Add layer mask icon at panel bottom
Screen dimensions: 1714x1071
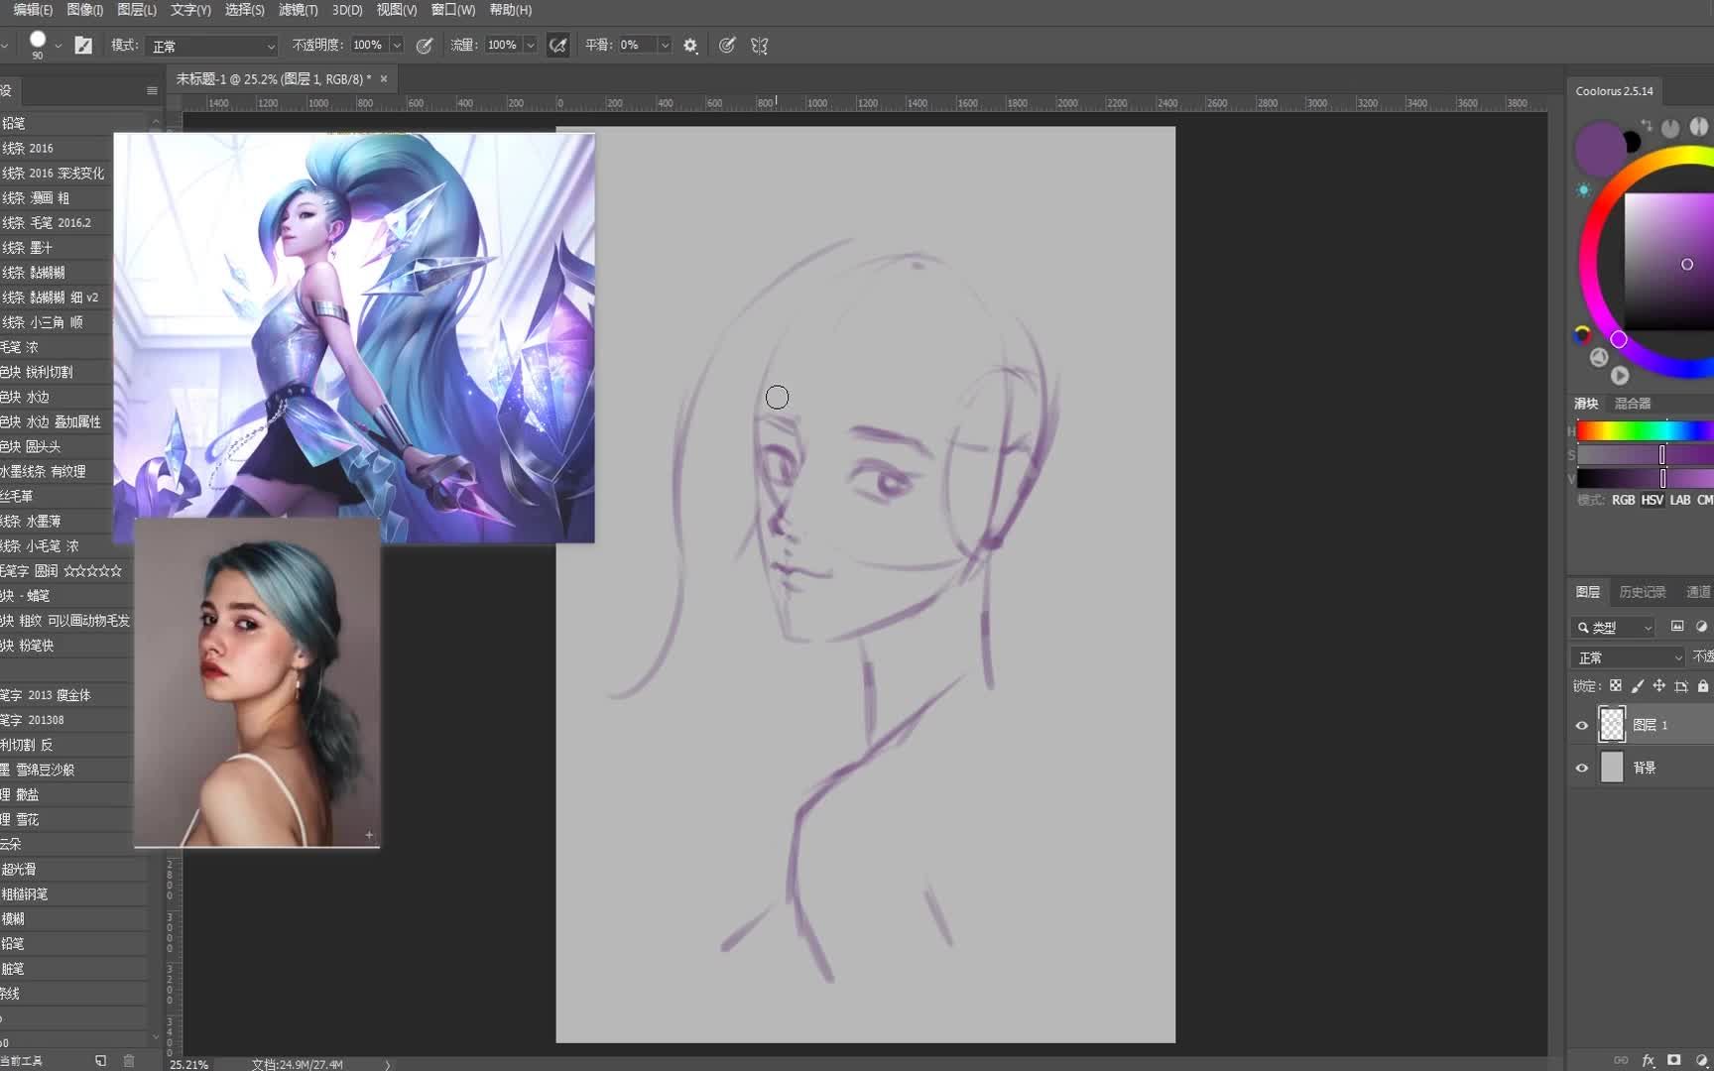[1674, 1060]
